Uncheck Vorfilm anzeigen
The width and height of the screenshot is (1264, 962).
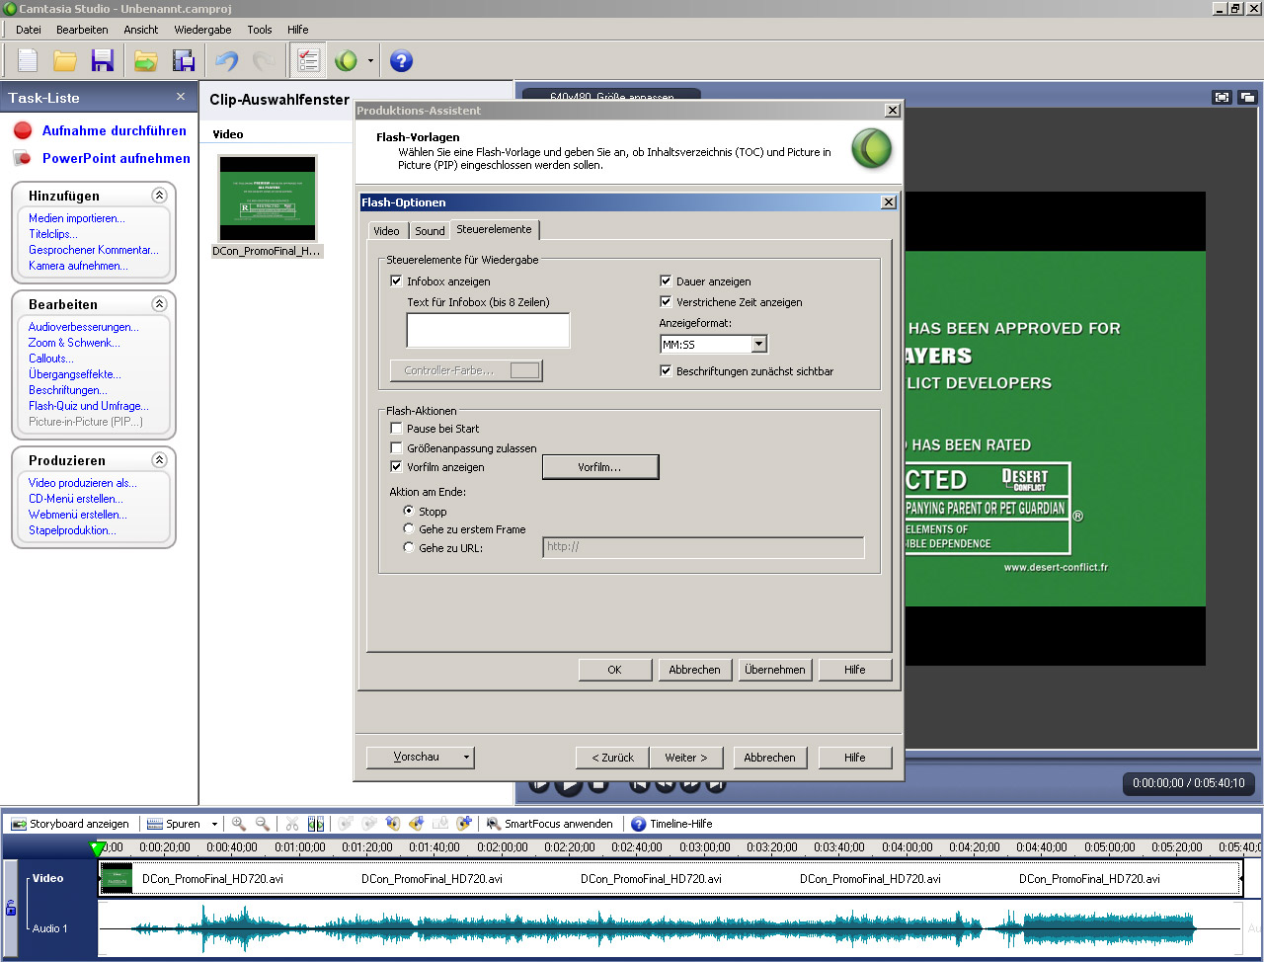[396, 467]
